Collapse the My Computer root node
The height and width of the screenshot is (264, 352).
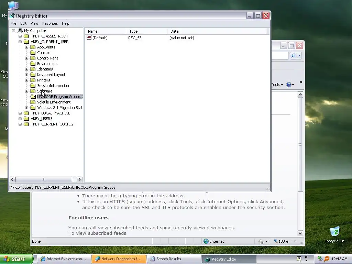pyautogui.click(x=14, y=31)
